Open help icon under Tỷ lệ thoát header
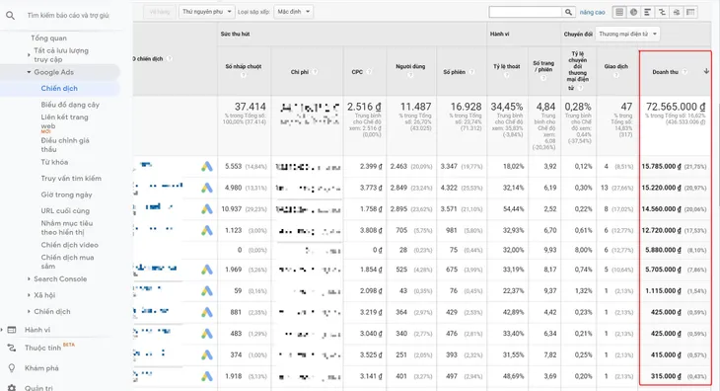Image resolution: width=720 pixels, height=391 pixels. click(507, 75)
